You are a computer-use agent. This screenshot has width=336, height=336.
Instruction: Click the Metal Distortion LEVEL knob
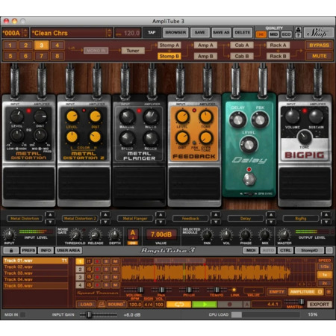(x=17, y=116)
